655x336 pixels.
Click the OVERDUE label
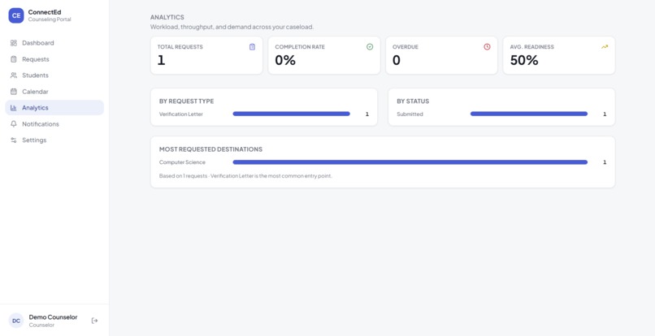pyautogui.click(x=406, y=47)
